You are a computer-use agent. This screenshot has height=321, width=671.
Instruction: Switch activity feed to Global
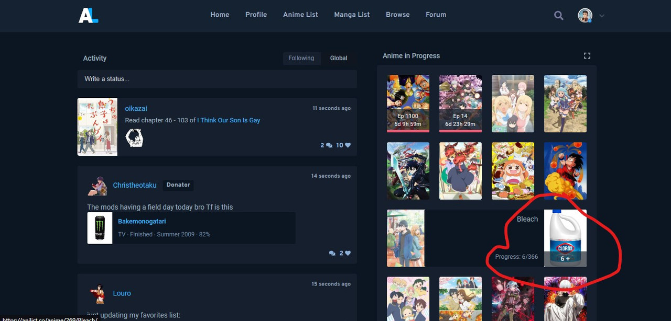[x=339, y=58]
